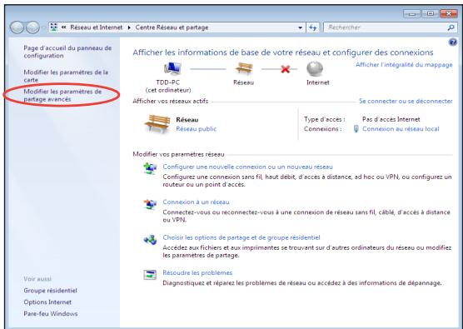Image resolution: width=463 pixels, height=329 pixels.
Task: Click the Résoudre les problèmes icon
Action: click(x=150, y=275)
